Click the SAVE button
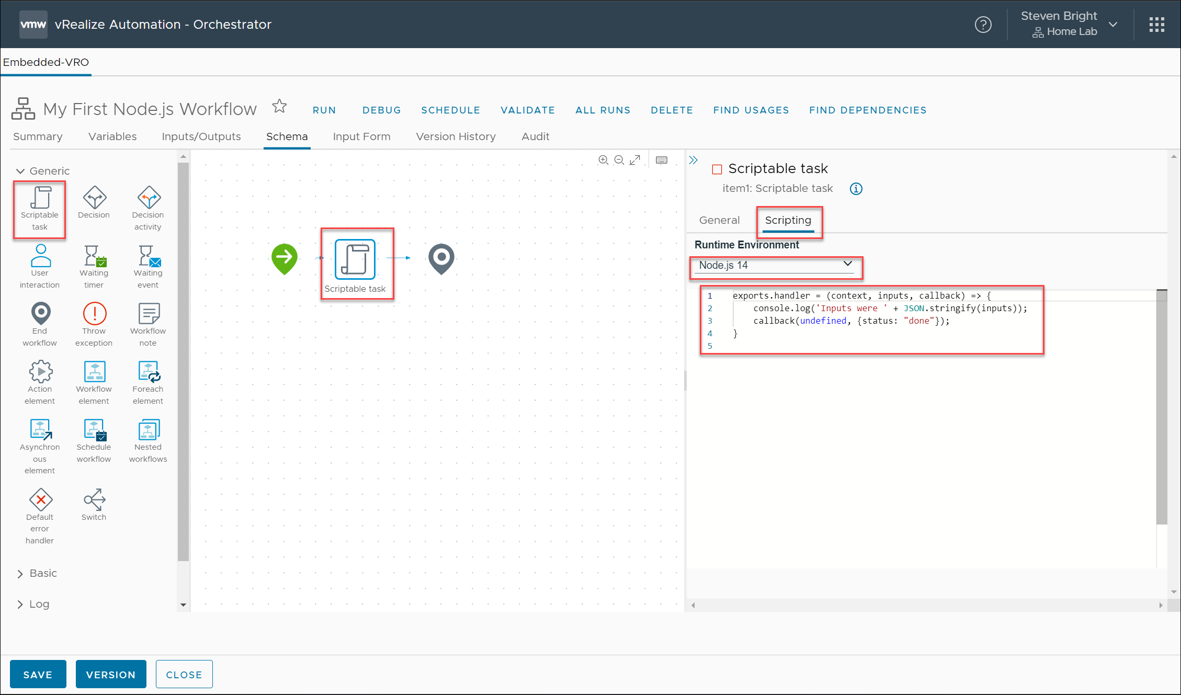The height and width of the screenshot is (695, 1181). (38, 674)
